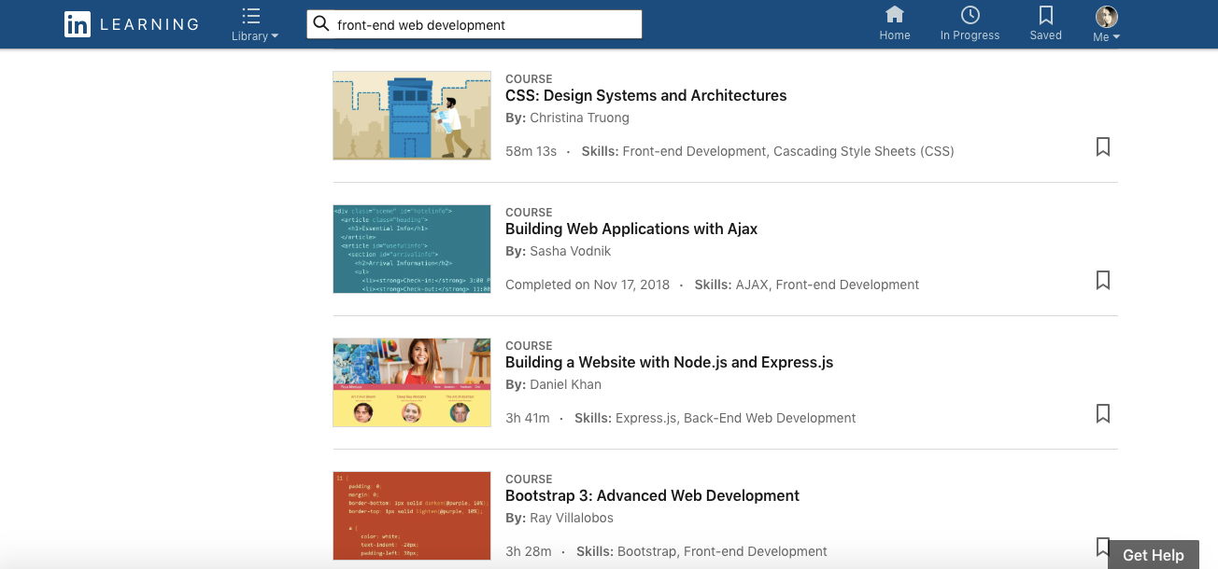Focus the search field with front-end web development

click(474, 24)
